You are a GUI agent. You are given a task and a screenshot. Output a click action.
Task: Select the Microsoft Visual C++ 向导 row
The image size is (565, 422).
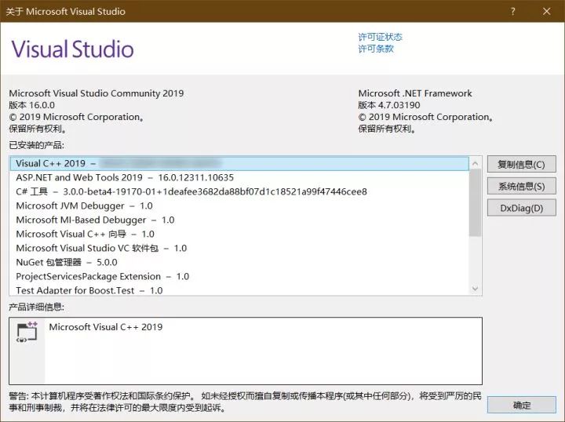click(239, 234)
